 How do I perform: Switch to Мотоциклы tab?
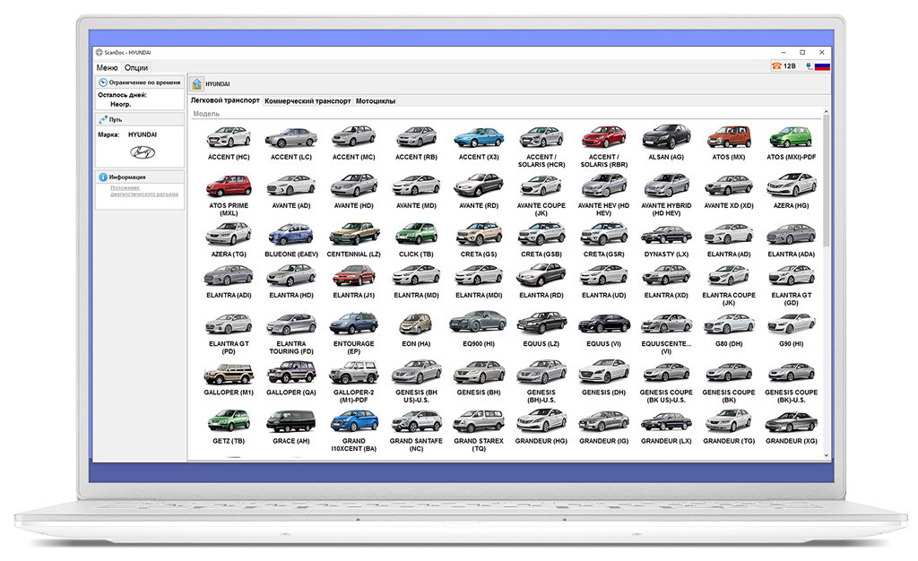click(376, 101)
